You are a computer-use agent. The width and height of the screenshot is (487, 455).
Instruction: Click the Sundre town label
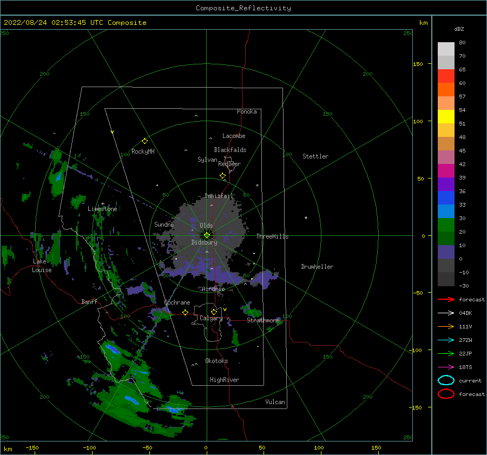(x=164, y=224)
